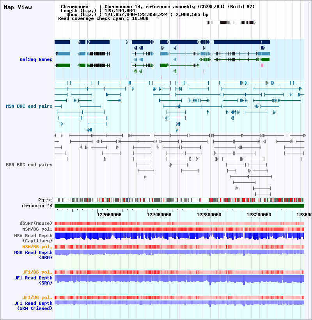Open MSM Read Depth (SRA) track label
This screenshot has height=320, width=312.
tap(33, 255)
